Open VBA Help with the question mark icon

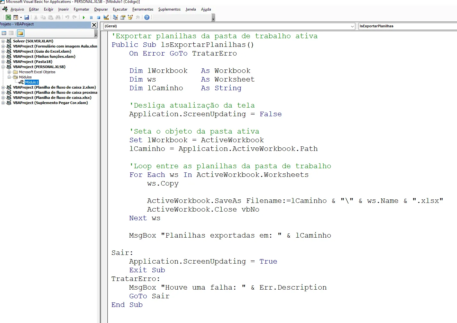pos(147,17)
